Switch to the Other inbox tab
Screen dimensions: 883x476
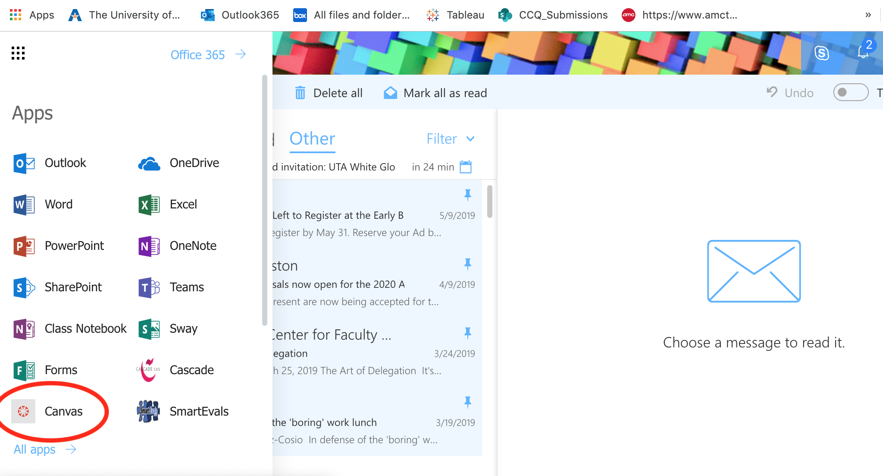pyautogui.click(x=312, y=139)
